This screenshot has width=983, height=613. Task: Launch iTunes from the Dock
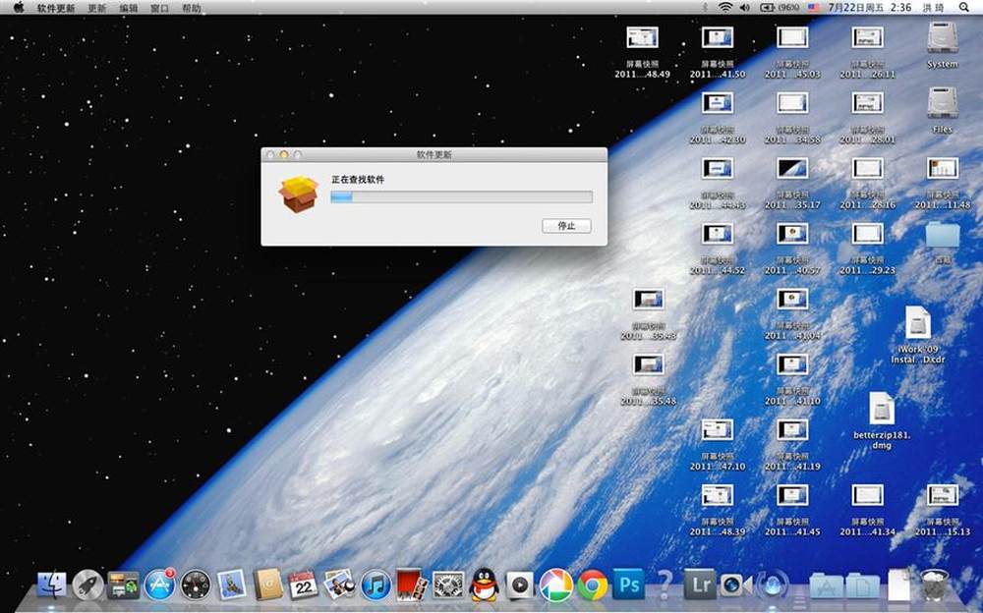[x=376, y=585]
